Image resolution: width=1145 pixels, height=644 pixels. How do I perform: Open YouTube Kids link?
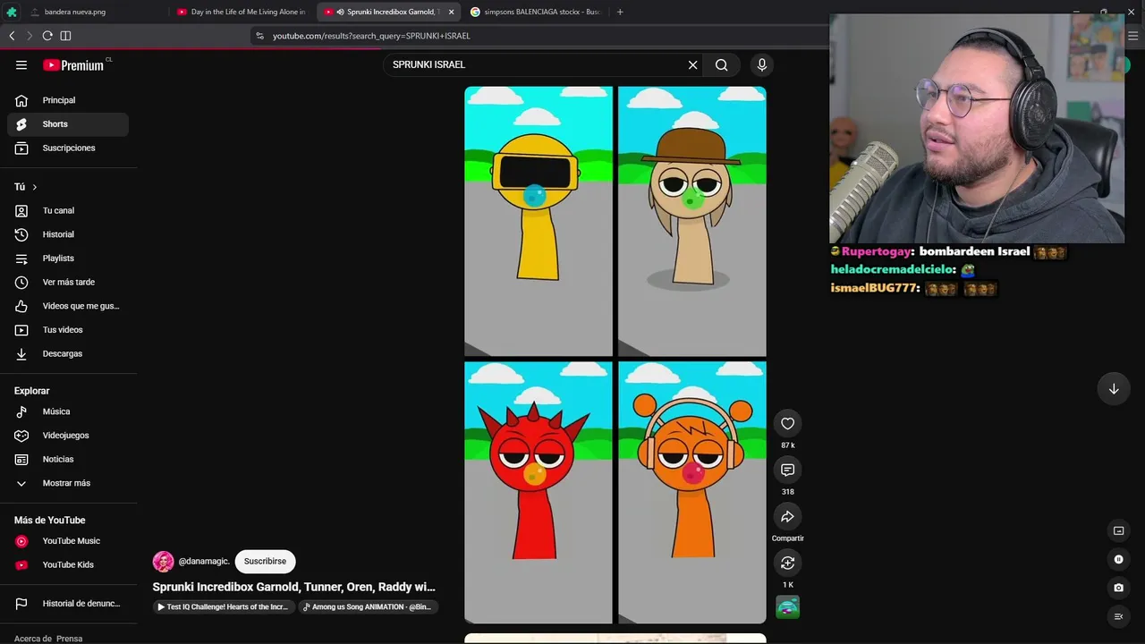pos(68,564)
